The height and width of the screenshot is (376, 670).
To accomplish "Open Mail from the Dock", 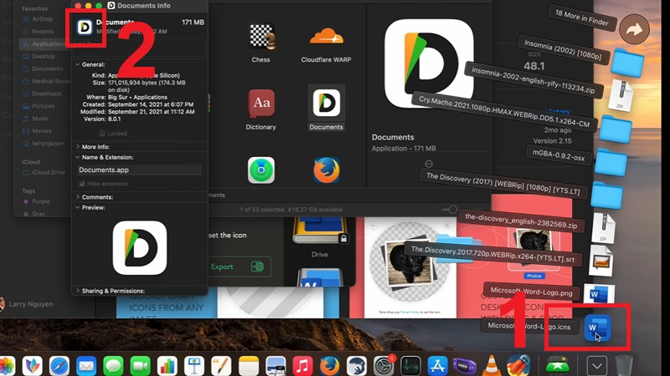I will coord(86,366).
